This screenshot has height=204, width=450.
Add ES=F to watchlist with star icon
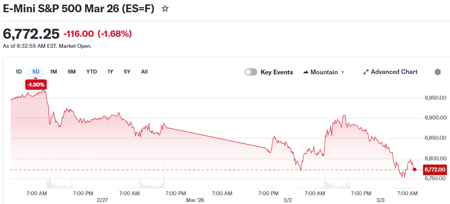coord(165,9)
